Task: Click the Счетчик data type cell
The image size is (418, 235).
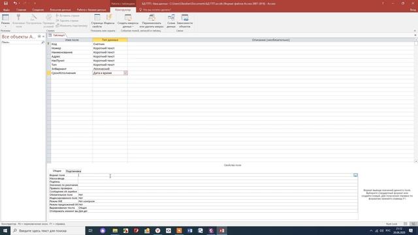Action: 110,44
